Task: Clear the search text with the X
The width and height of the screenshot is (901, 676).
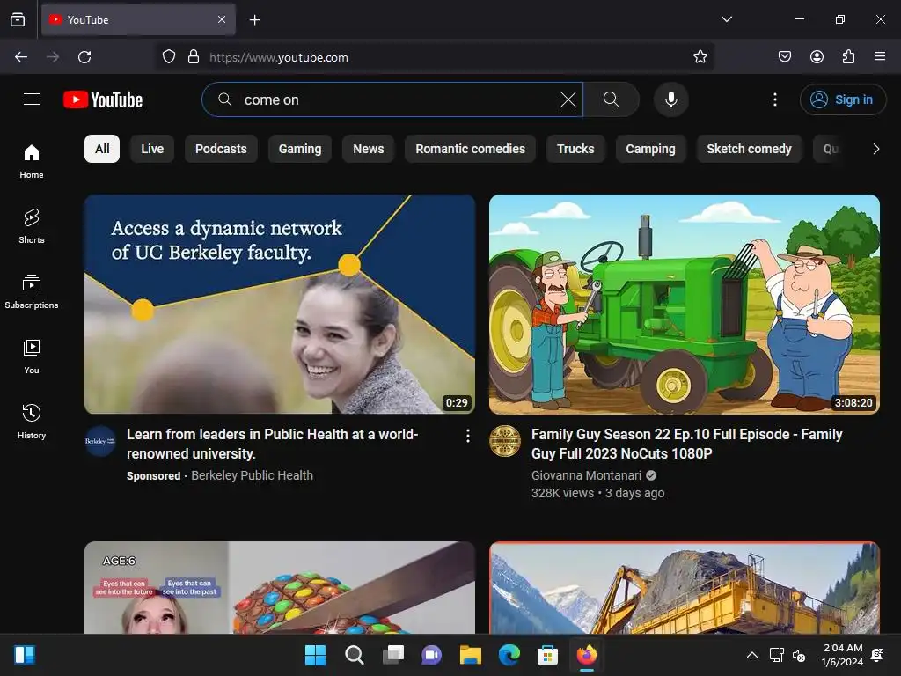Action: (568, 99)
